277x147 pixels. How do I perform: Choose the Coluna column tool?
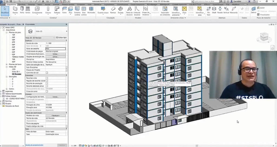click(48, 10)
